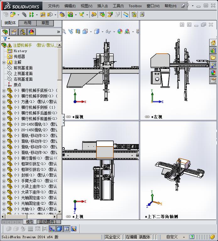This screenshot has width=218, height=241.
Task: Open the Toolbox menu
Action: point(135,6)
